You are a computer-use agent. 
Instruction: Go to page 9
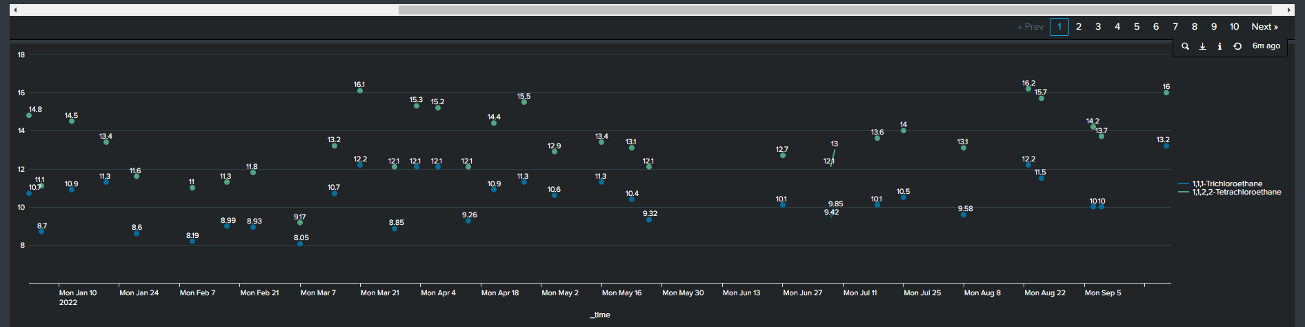(1214, 27)
